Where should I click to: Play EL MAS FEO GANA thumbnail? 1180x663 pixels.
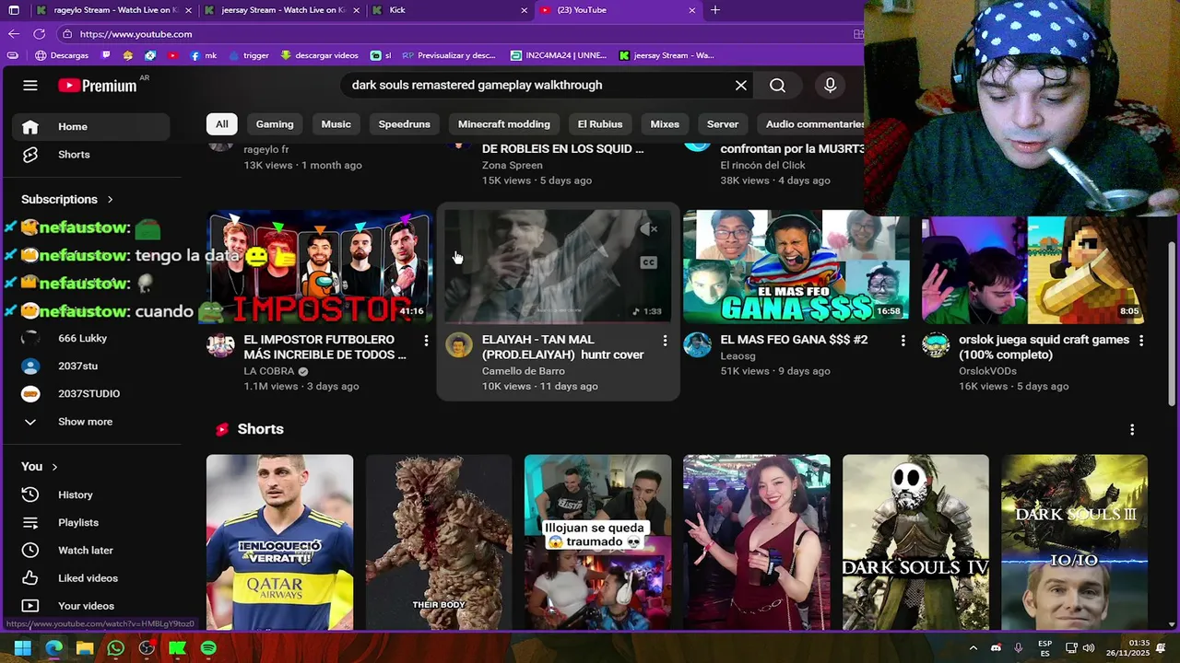coord(796,266)
